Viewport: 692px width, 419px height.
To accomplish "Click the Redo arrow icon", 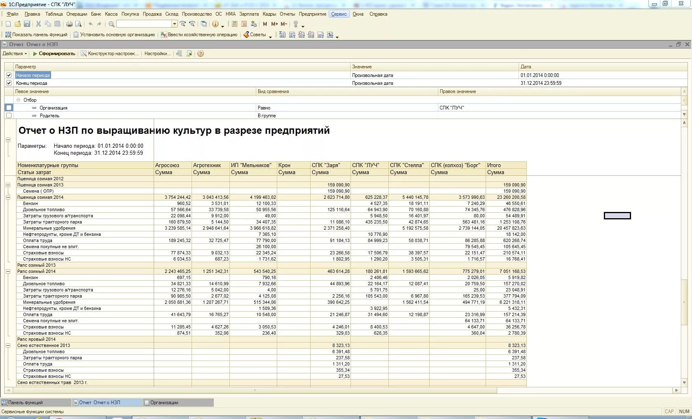I will click(99, 24).
